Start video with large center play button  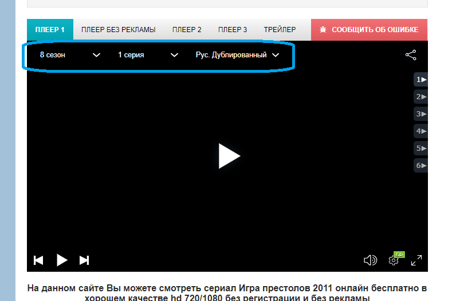coord(229,156)
